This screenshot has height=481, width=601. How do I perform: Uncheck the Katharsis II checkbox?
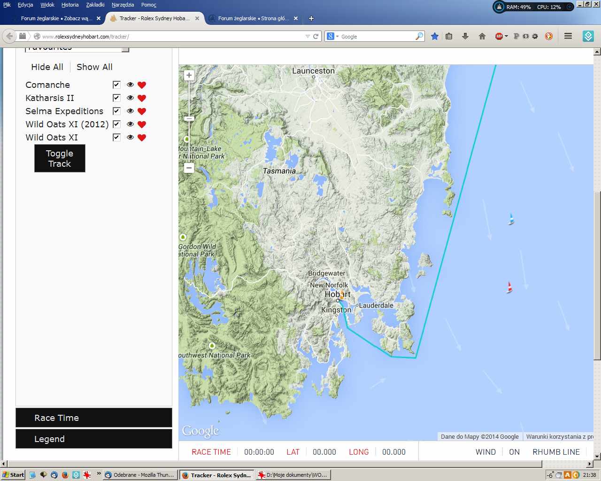pos(116,98)
